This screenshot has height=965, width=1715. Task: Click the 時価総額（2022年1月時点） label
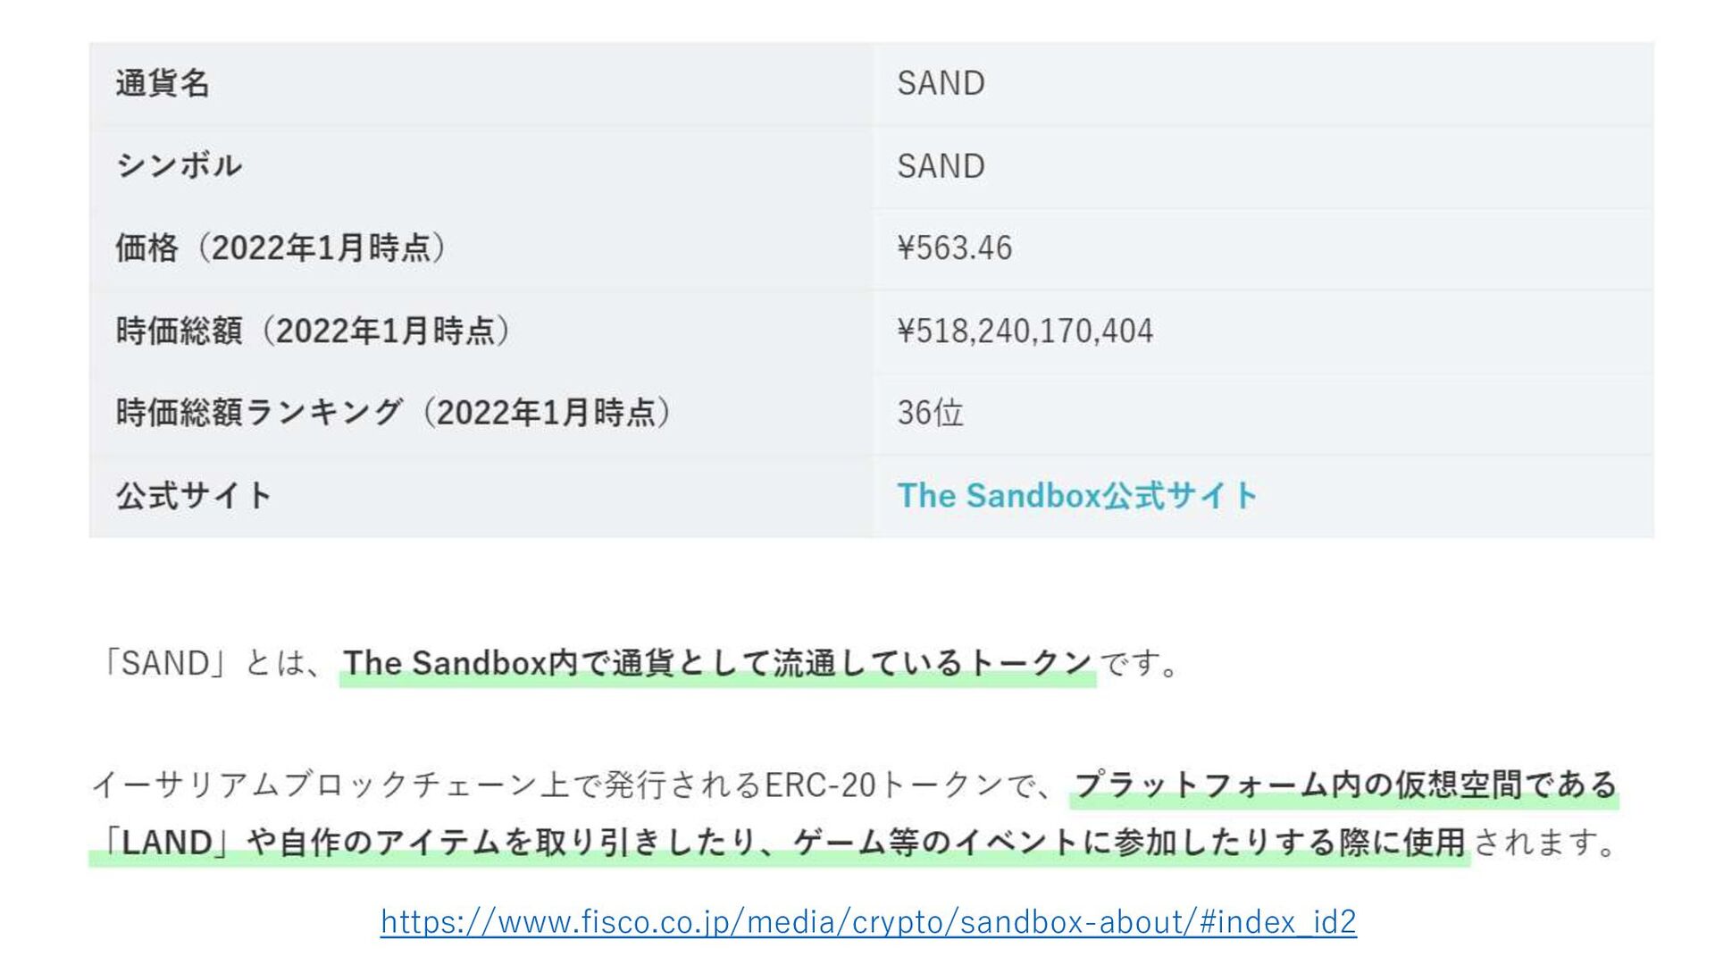point(313,331)
